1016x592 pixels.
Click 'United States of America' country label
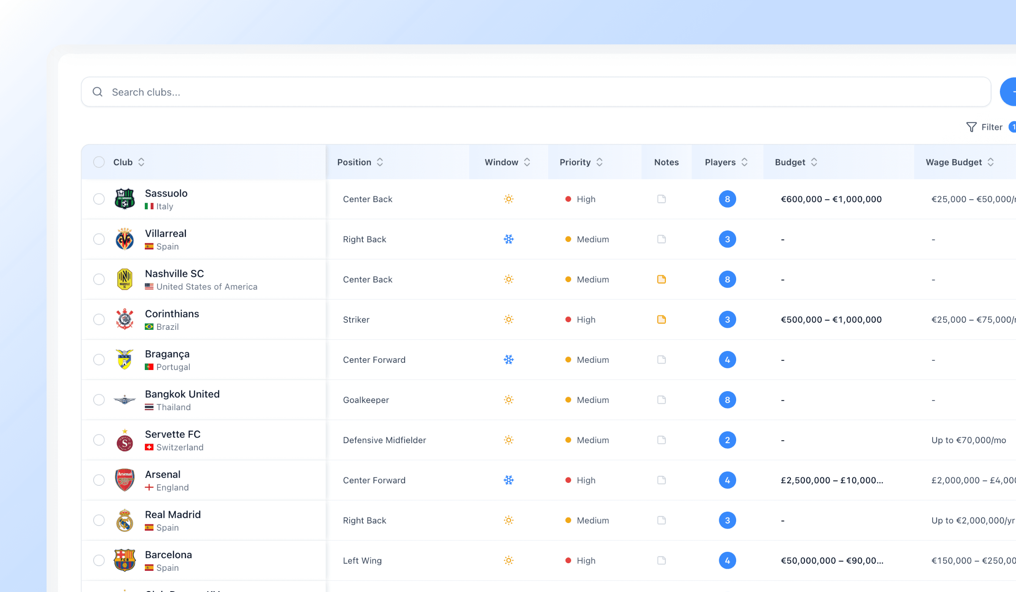(x=207, y=286)
